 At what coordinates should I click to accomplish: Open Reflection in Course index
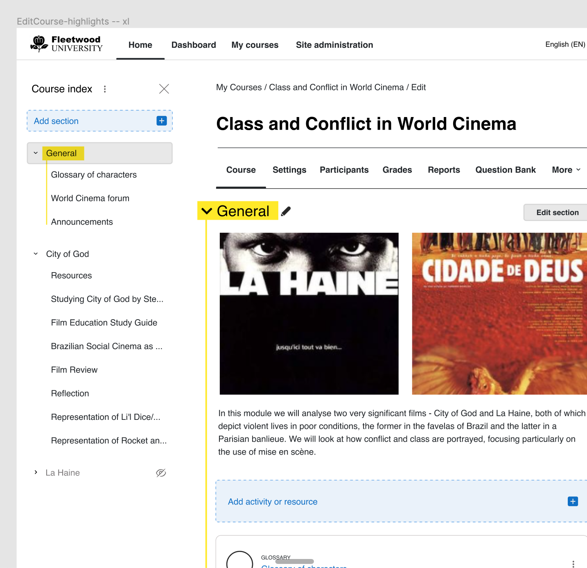click(x=70, y=394)
